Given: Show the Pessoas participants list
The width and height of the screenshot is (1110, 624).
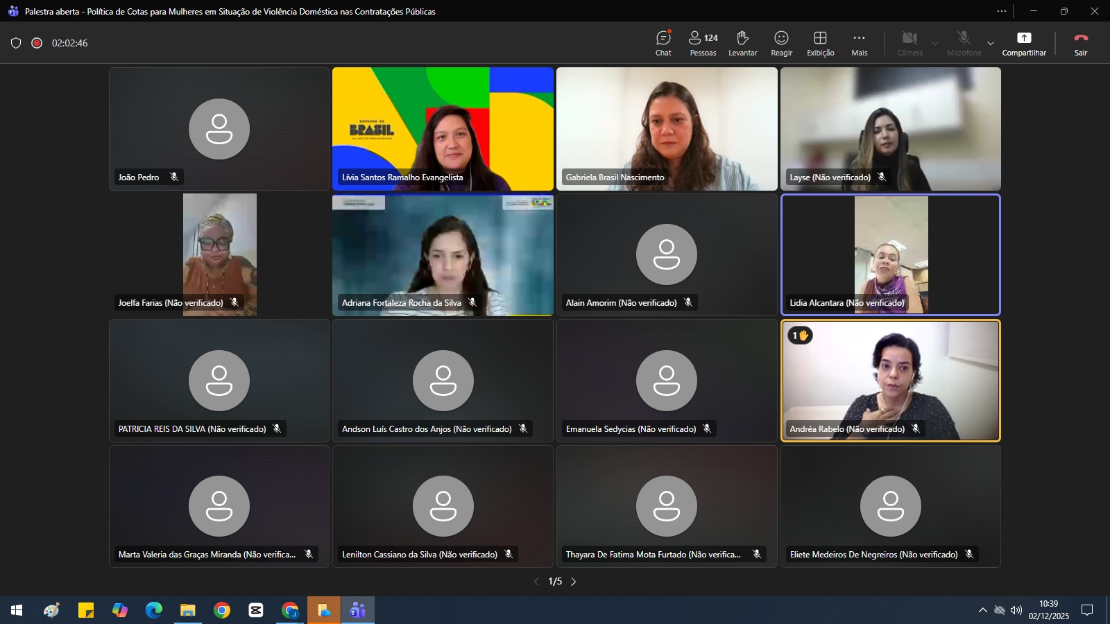Looking at the screenshot, I should (703, 43).
